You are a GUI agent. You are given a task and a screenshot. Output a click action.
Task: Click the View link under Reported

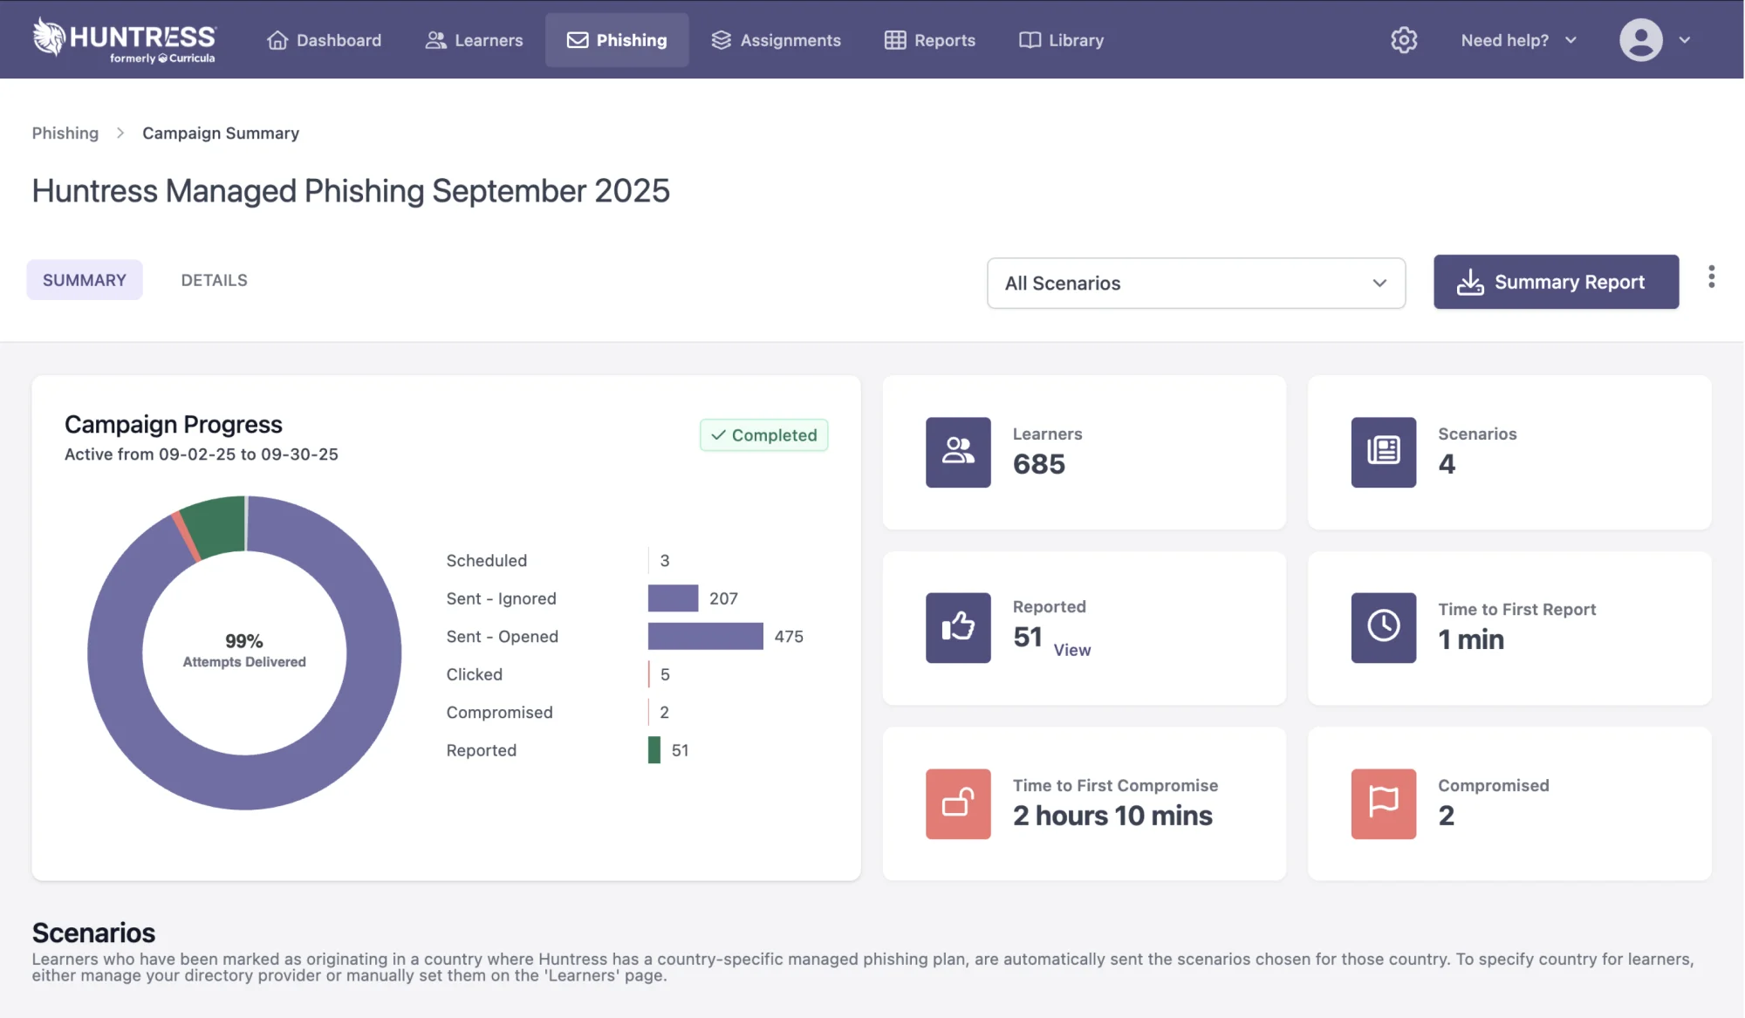(1071, 650)
